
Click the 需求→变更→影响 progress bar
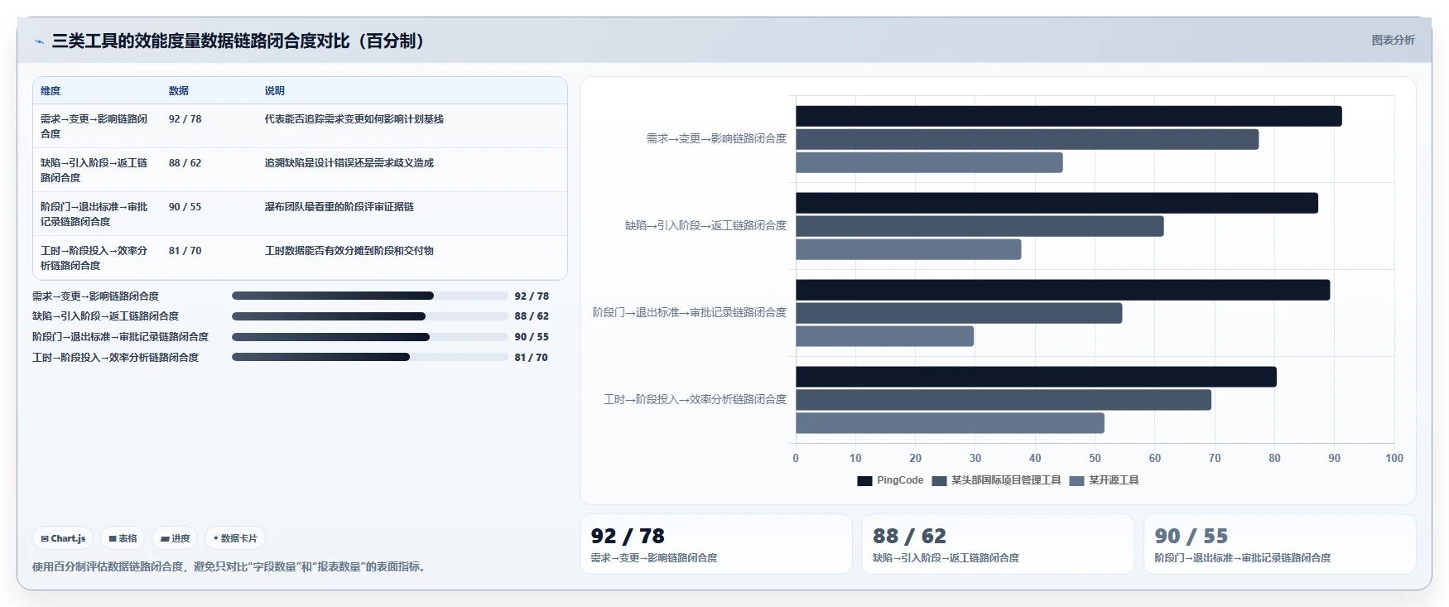coord(370,296)
